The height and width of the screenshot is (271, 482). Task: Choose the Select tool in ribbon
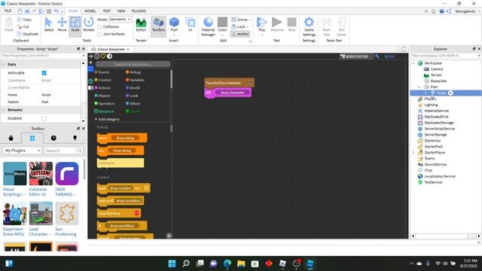point(48,25)
